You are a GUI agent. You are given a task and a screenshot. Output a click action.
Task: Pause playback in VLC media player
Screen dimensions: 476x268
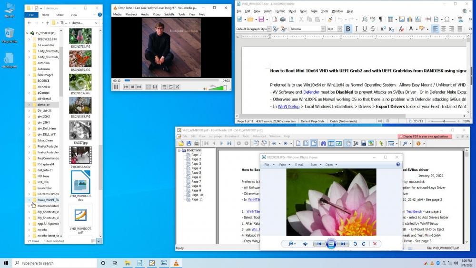coord(116,87)
